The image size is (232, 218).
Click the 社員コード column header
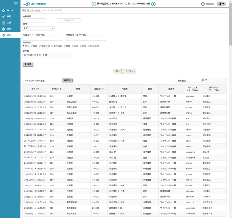[x=99, y=89]
